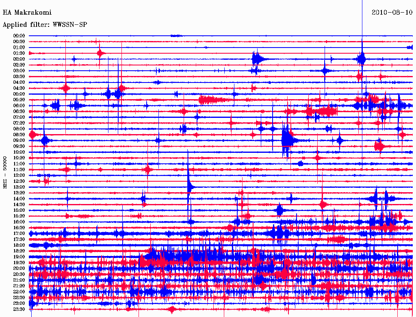This screenshot has height=317, width=416.
Task: Select the 15:00 time label
Action: [x=19, y=210]
